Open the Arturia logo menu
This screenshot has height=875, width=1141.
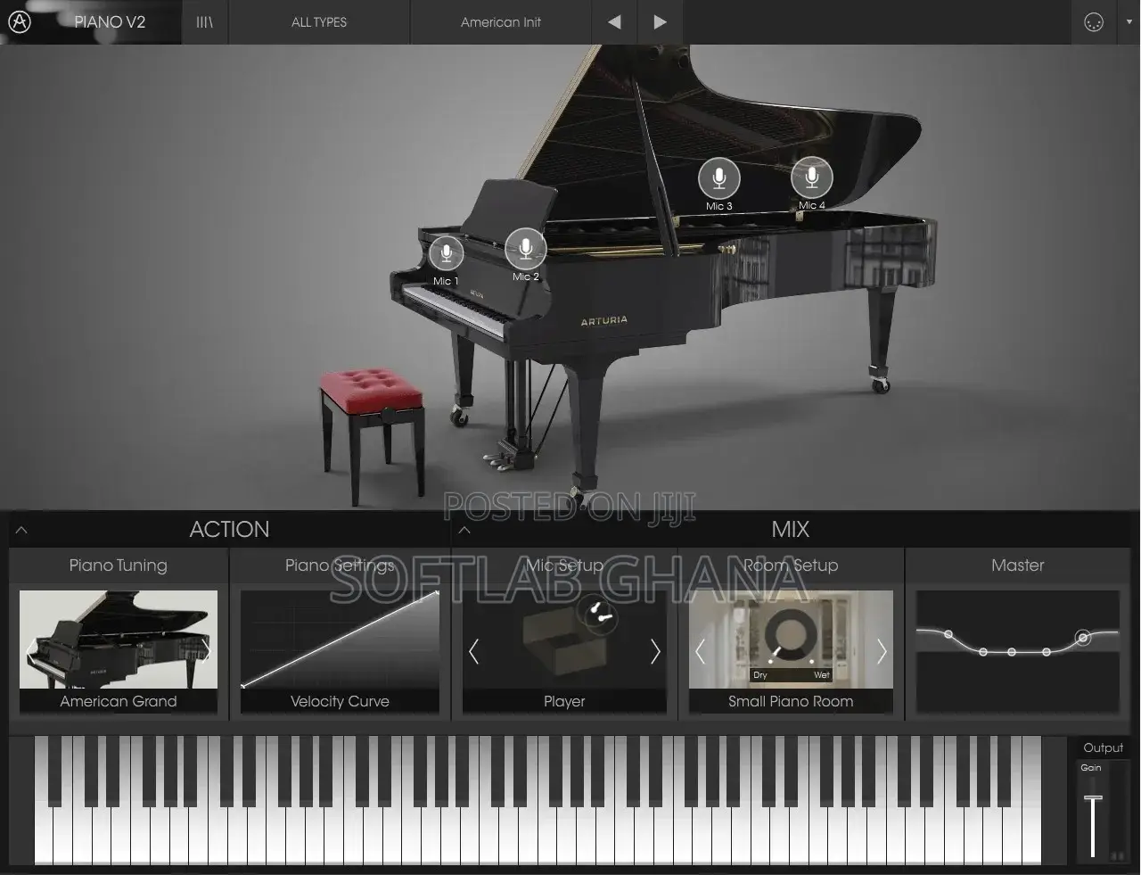click(x=20, y=21)
